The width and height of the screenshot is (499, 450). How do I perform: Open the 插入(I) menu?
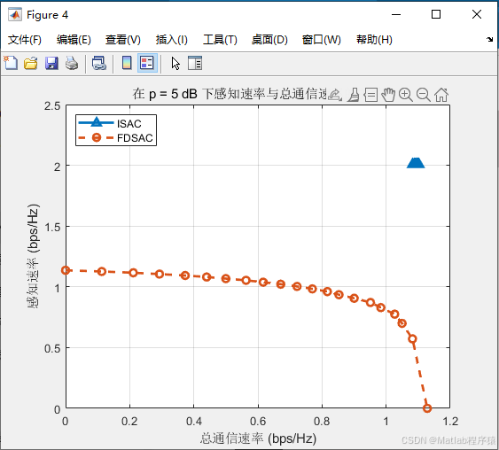pos(172,40)
